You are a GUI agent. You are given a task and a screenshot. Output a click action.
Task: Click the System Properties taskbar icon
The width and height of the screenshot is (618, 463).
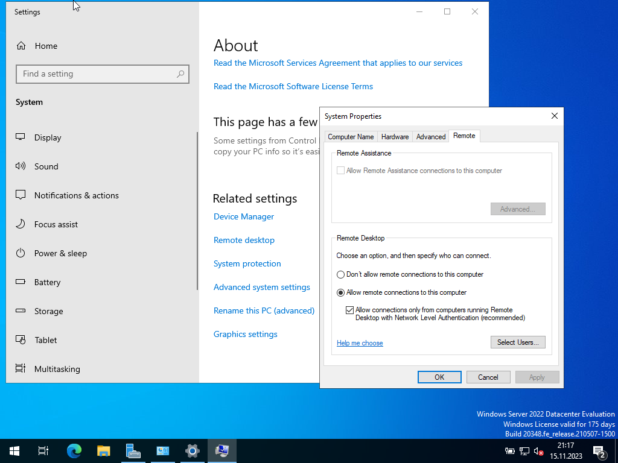(222, 451)
